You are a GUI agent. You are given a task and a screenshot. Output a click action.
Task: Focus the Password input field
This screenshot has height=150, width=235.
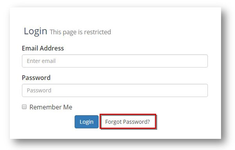115,90
